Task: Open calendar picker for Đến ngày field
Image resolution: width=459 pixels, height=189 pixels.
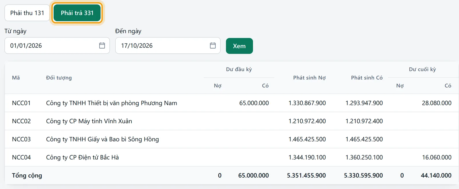Action: coord(213,45)
